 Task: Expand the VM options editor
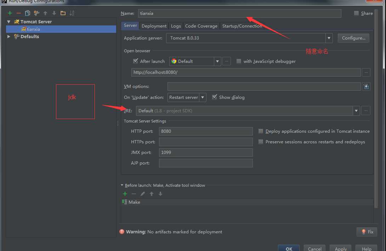click(x=366, y=86)
